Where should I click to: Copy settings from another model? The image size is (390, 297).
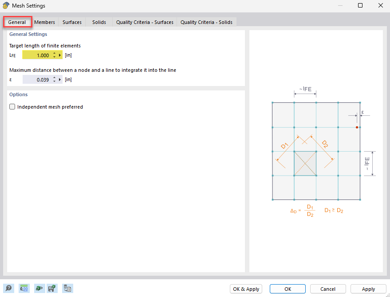click(67, 288)
